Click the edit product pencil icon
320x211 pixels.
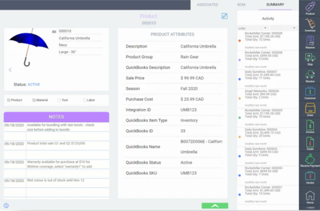225,16
